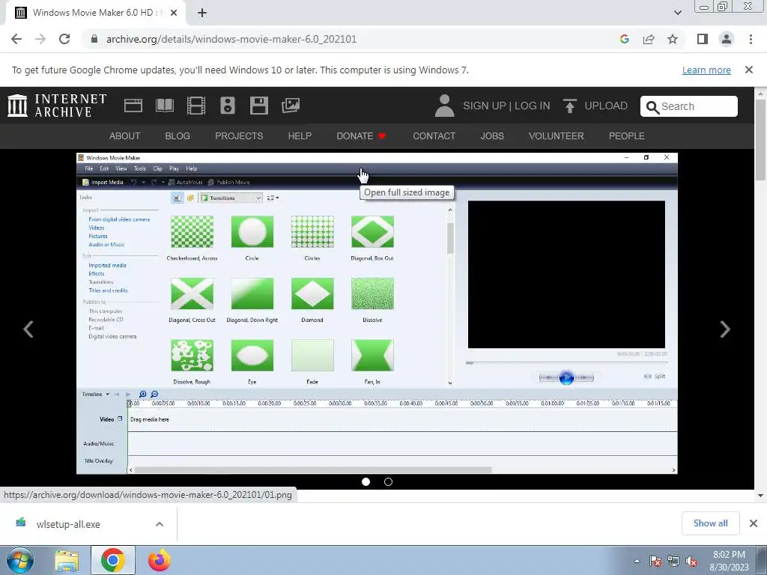Click Show all downloads button
Screen dimensions: 767x575
[711, 523]
